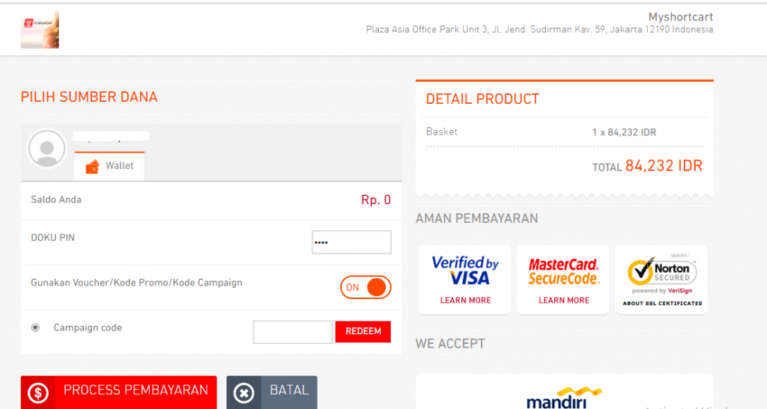Click the X icon on Batal button
This screenshot has width=767, height=409.
click(x=244, y=393)
